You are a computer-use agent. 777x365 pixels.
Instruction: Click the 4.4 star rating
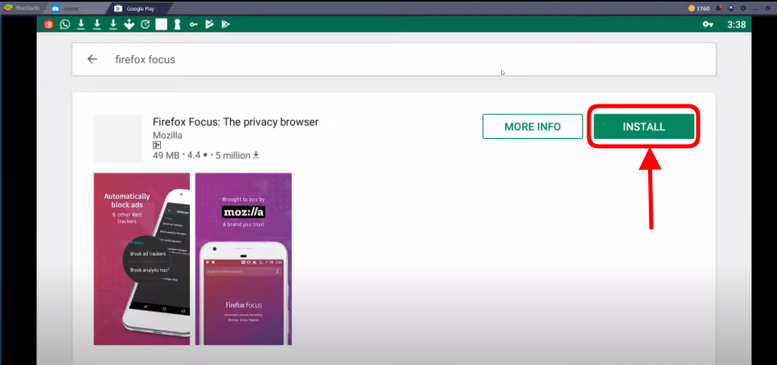tap(198, 155)
